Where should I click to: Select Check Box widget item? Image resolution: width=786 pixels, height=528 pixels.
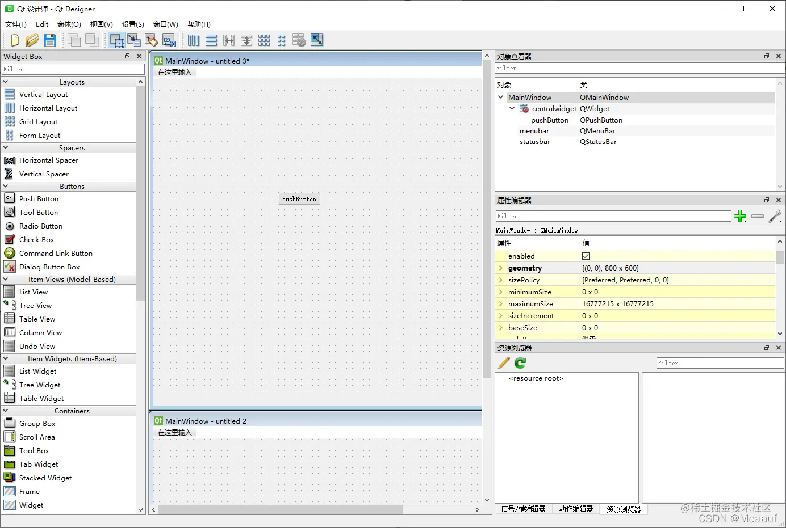coord(37,240)
